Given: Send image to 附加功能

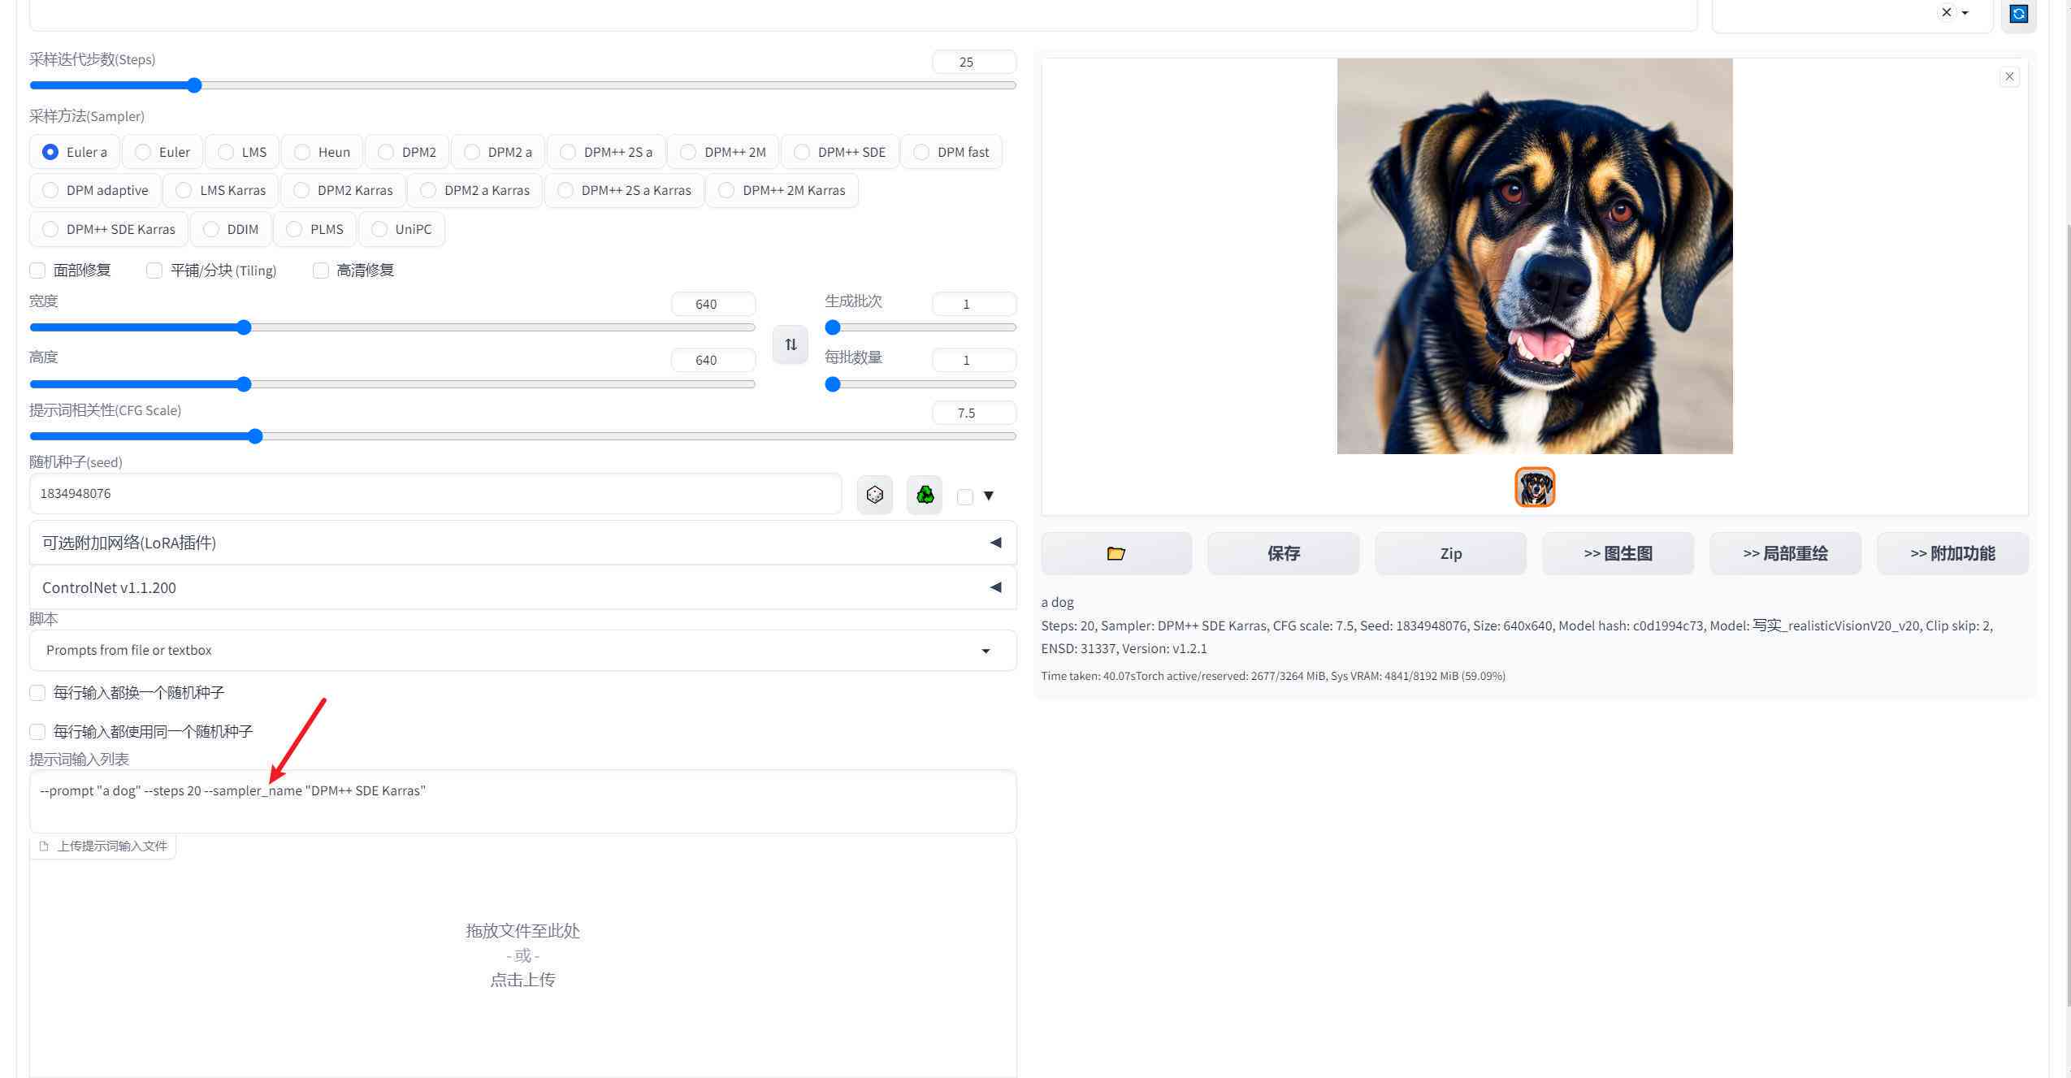Looking at the screenshot, I should click(1953, 553).
